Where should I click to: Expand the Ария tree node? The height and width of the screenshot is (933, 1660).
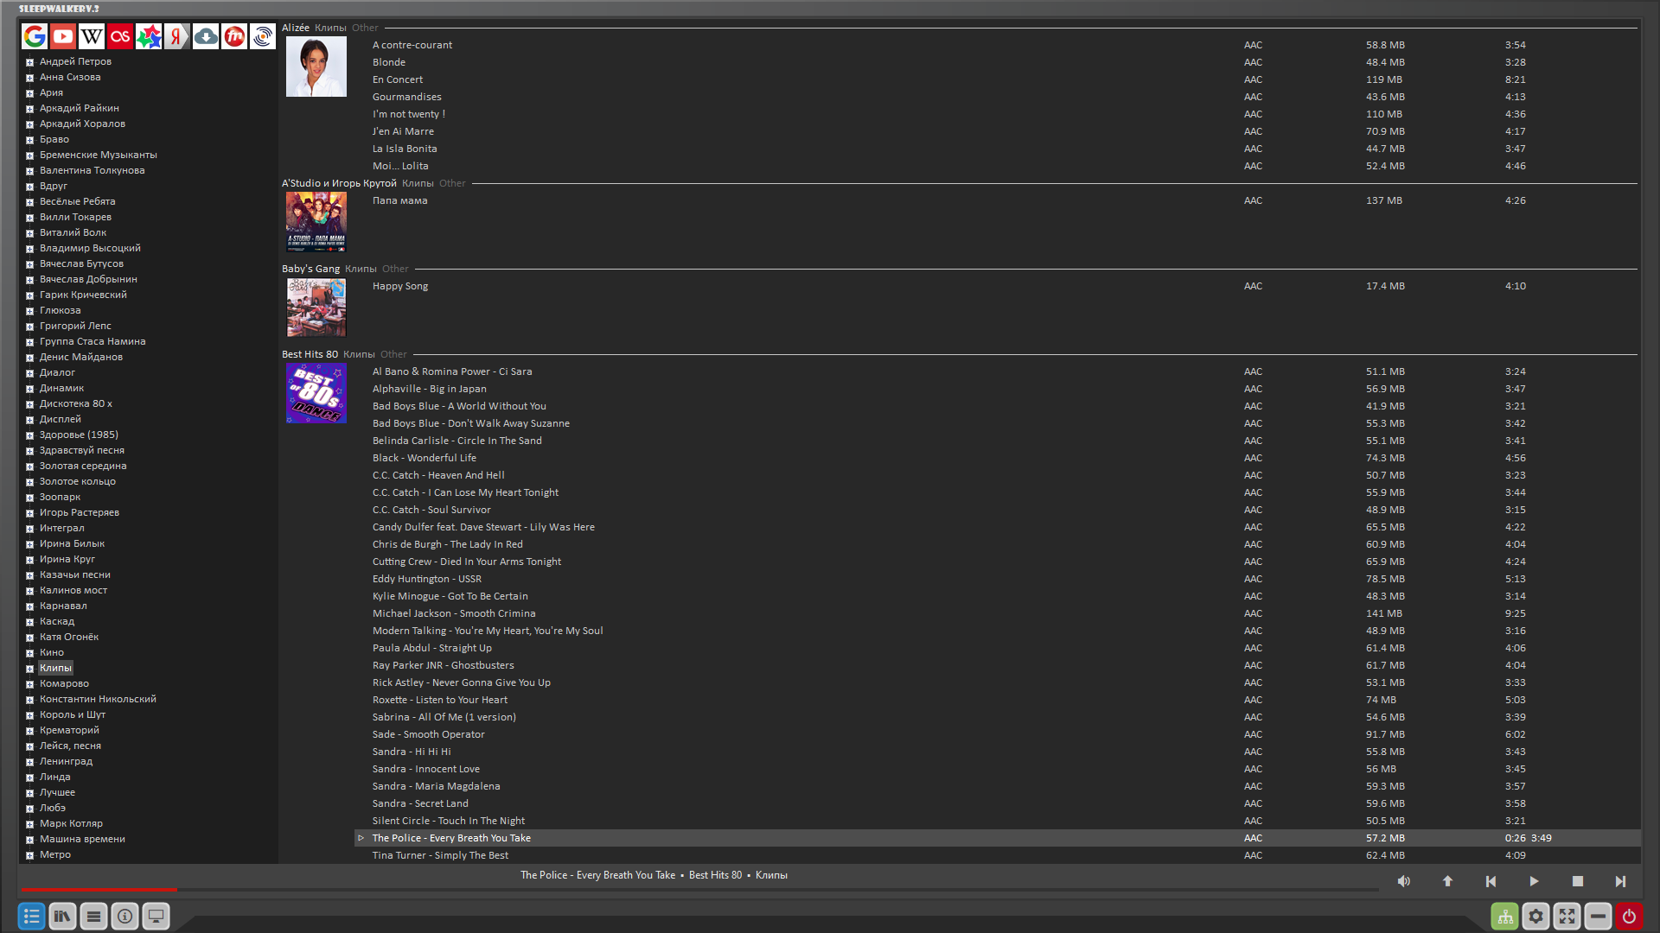(29, 93)
